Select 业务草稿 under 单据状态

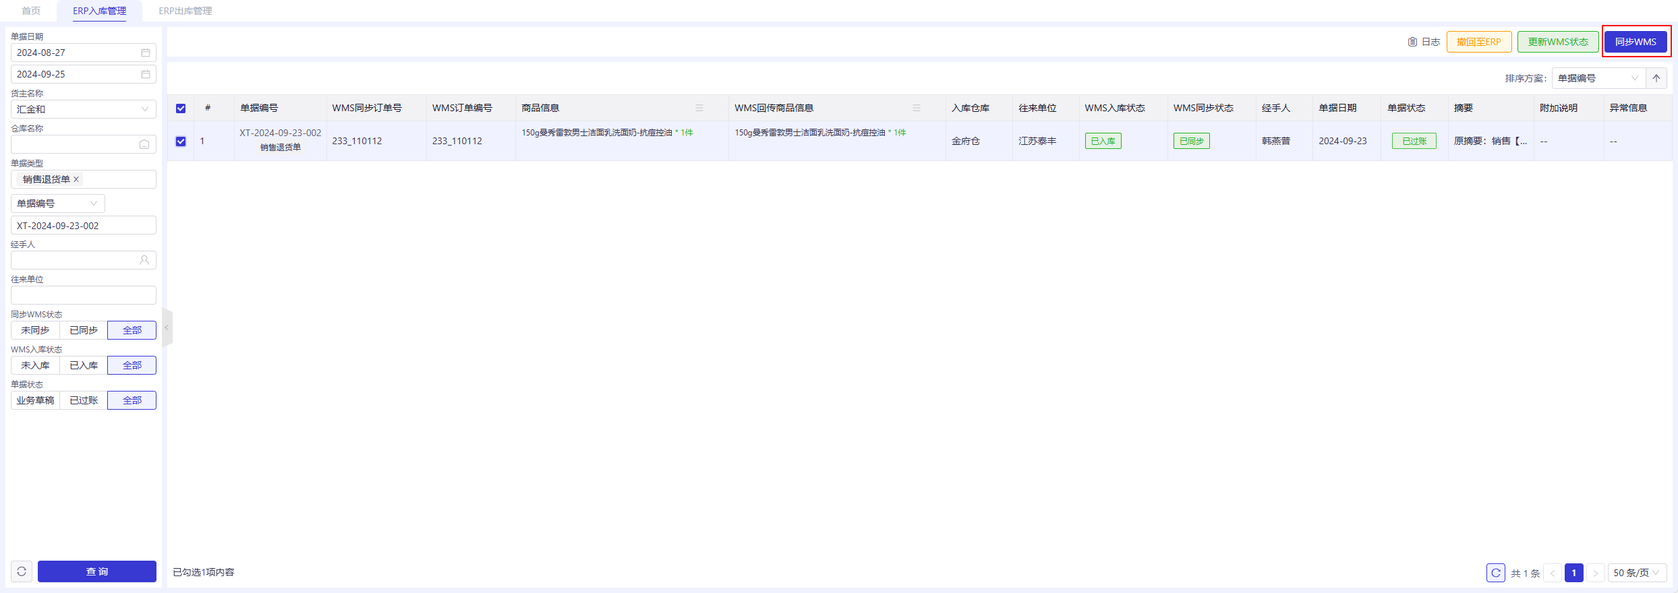[35, 400]
